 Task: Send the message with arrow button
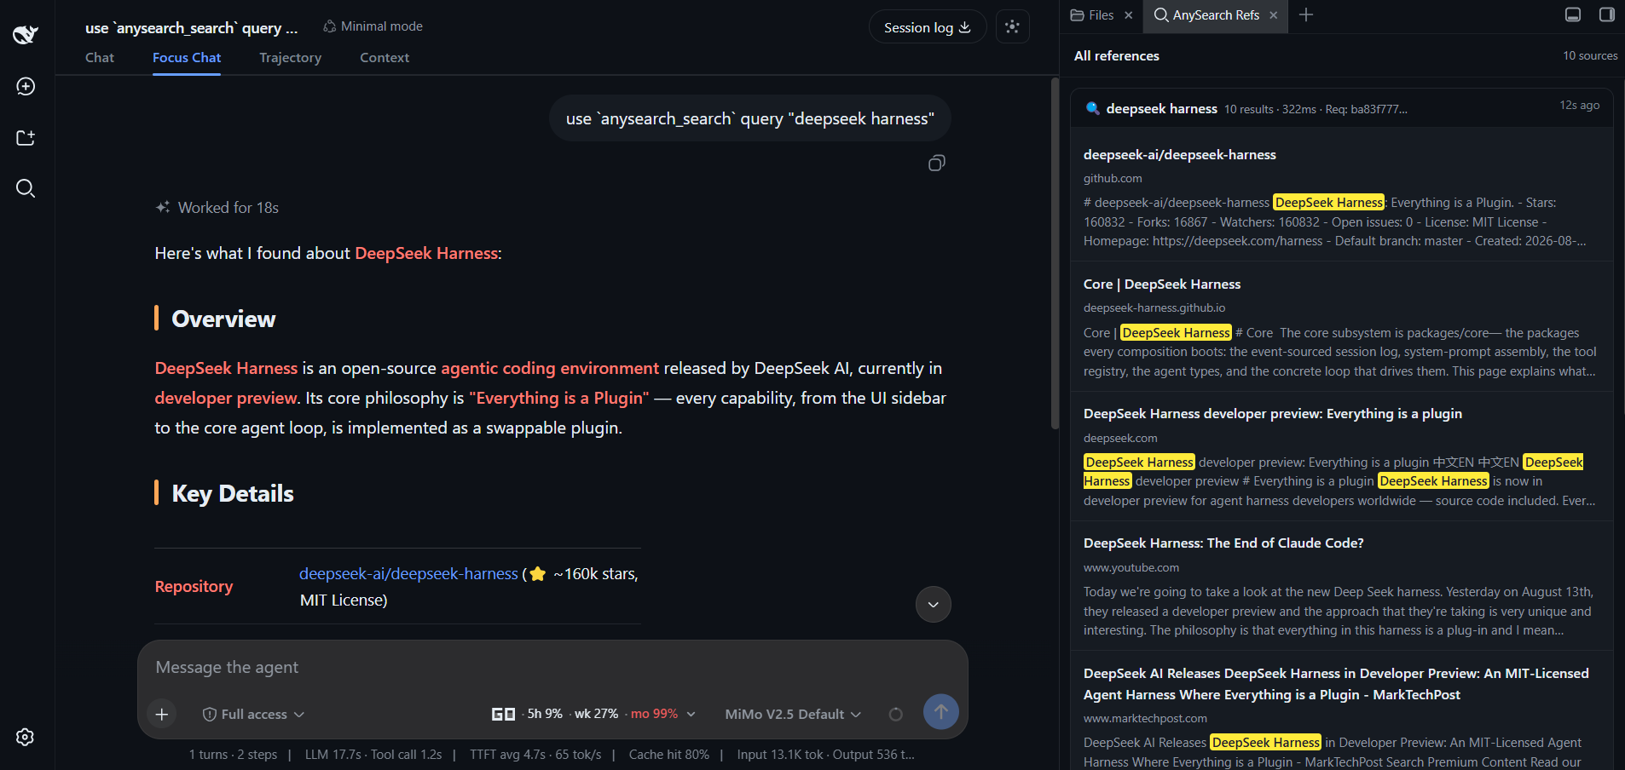[x=940, y=711]
